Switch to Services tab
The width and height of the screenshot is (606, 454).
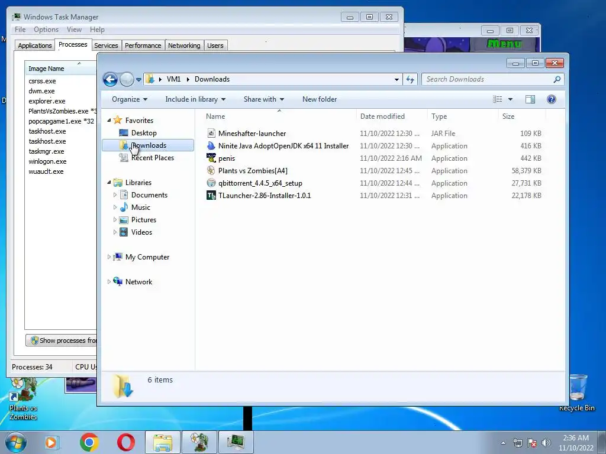[106, 46]
